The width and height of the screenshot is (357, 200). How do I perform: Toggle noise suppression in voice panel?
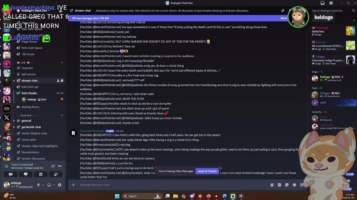coord(53,166)
